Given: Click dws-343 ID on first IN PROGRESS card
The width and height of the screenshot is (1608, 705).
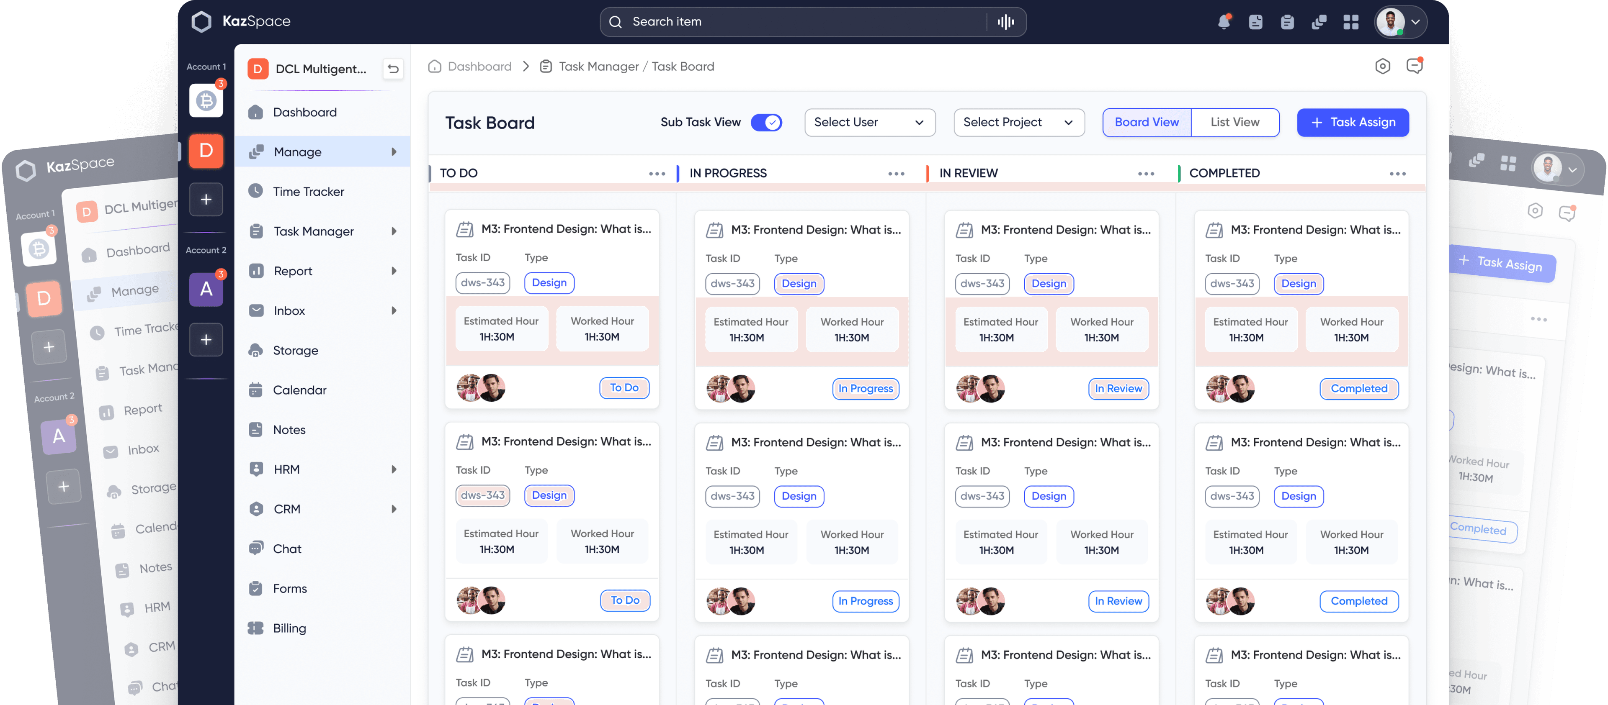Looking at the screenshot, I should tap(733, 284).
